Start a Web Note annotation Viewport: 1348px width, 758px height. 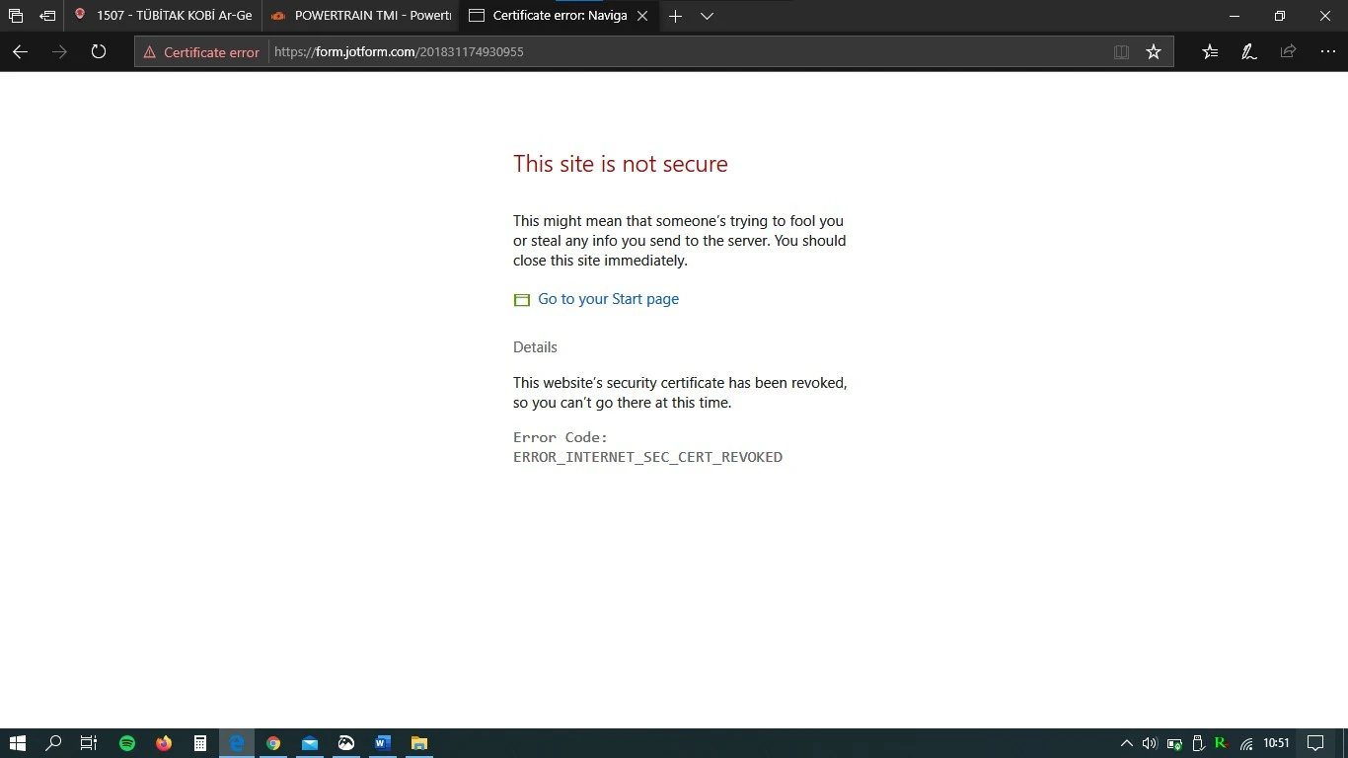click(x=1248, y=51)
